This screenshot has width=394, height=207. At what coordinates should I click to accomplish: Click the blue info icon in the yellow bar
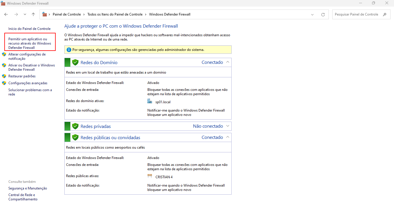69,50
